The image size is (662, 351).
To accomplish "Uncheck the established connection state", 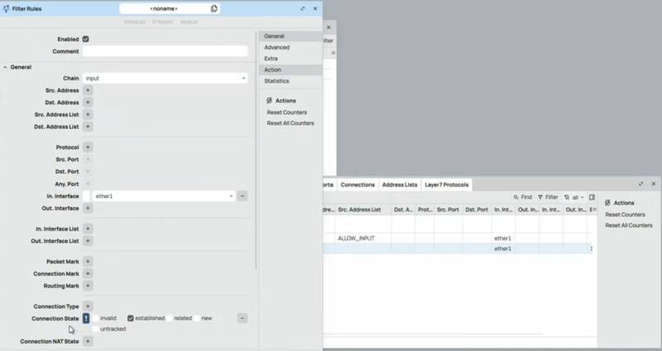I will (x=131, y=318).
